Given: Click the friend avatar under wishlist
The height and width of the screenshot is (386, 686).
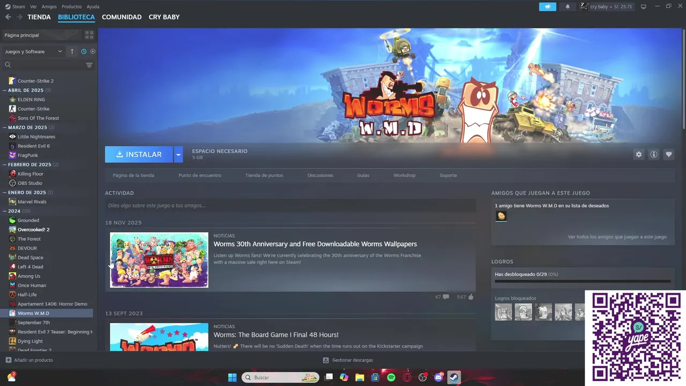Looking at the screenshot, I should pyautogui.click(x=501, y=216).
